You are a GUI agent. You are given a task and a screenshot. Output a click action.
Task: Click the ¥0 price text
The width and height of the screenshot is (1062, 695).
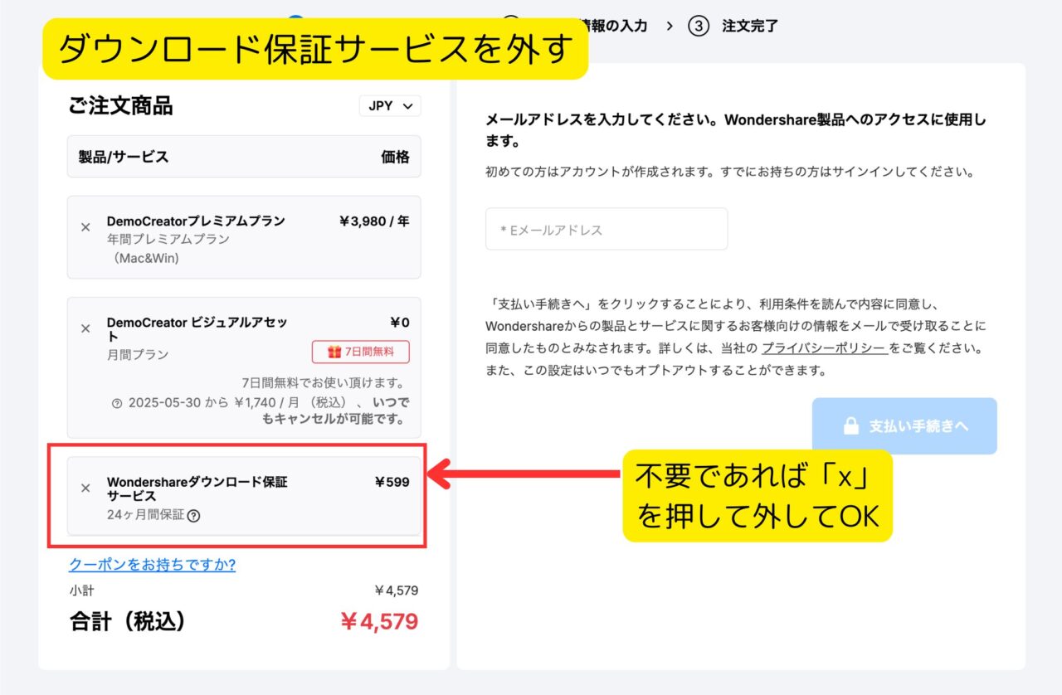[400, 323]
